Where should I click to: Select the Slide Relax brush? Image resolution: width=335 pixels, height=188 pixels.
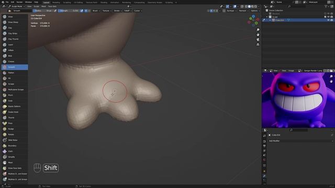(x=15, y=140)
